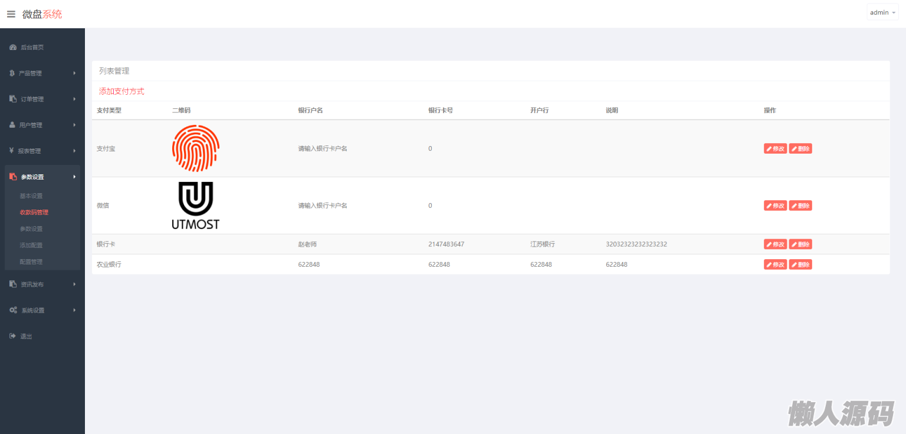Click the document icon beside 资讯发布
906x434 pixels.
pos(13,284)
